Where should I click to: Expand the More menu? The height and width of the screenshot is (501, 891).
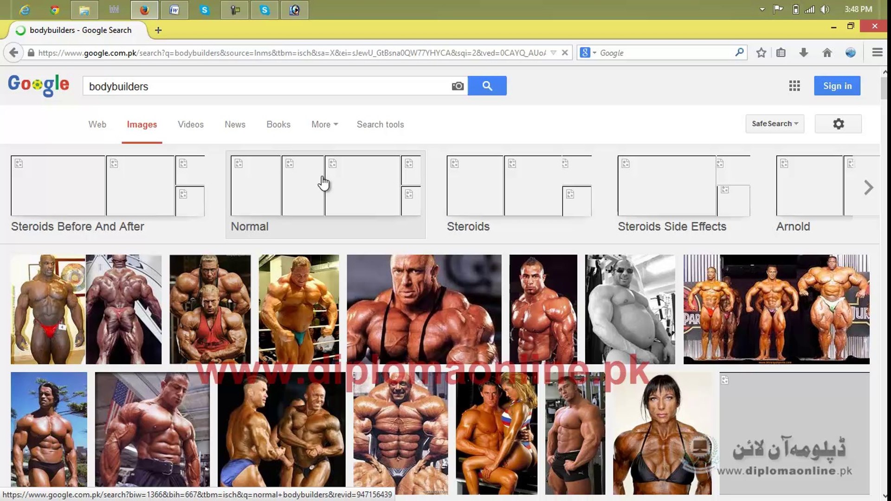pyautogui.click(x=325, y=124)
